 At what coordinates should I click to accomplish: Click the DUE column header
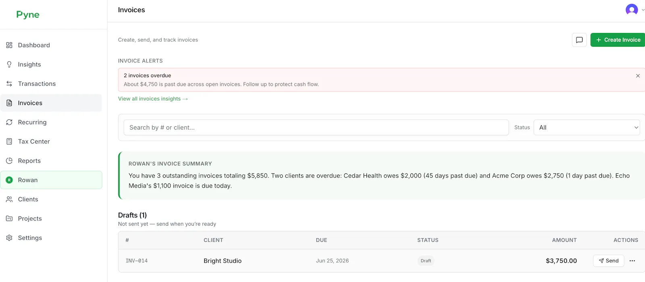[x=321, y=240]
